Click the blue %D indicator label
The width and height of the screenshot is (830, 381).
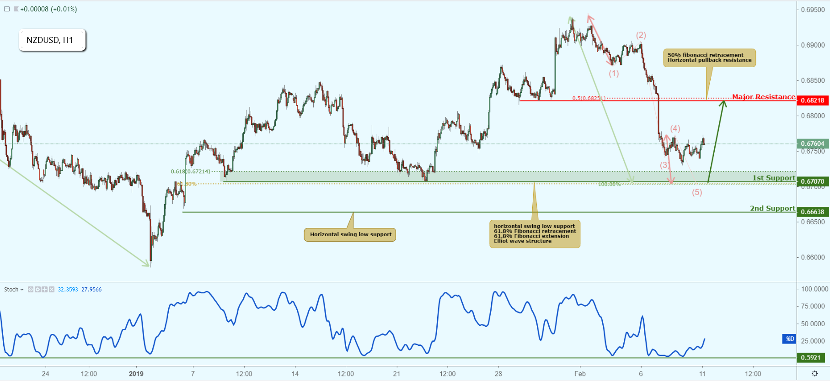789,339
